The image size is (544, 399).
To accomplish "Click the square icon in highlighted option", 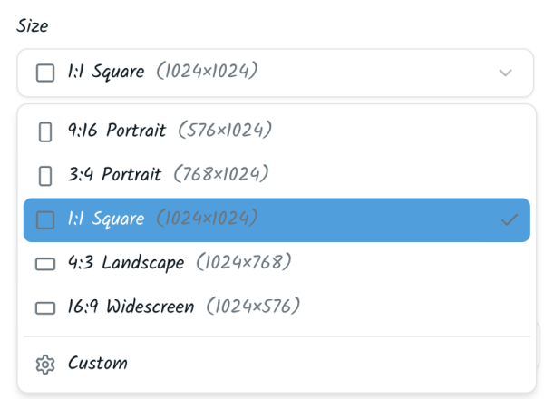I will coord(44,219).
